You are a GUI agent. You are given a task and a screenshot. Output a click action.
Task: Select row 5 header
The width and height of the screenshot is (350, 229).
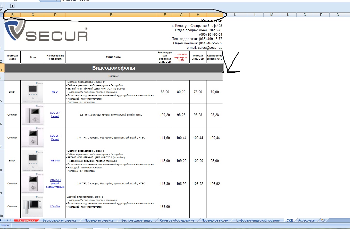coord(2,92)
